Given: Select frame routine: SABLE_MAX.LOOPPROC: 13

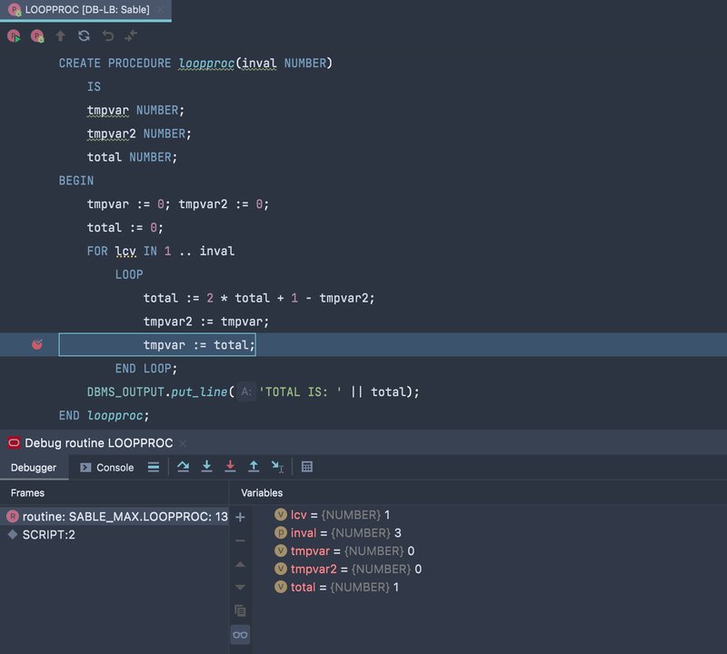Looking at the screenshot, I should click(x=115, y=516).
